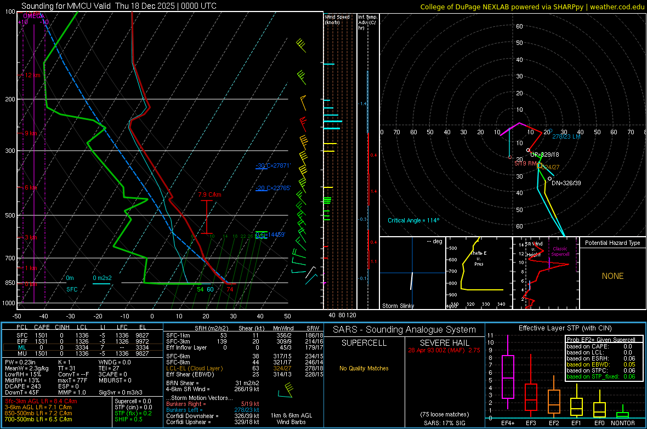The height and width of the screenshot is (429, 647).
Task: Select the CAPE column header
Action: (42, 327)
